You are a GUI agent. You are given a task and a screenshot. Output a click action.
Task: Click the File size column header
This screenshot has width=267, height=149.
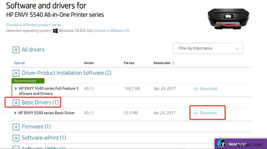tap(129, 63)
